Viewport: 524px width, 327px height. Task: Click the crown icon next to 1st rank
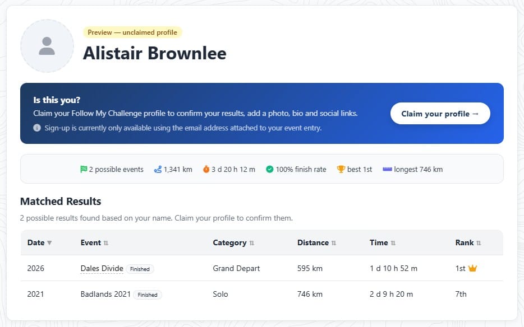click(x=472, y=268)
